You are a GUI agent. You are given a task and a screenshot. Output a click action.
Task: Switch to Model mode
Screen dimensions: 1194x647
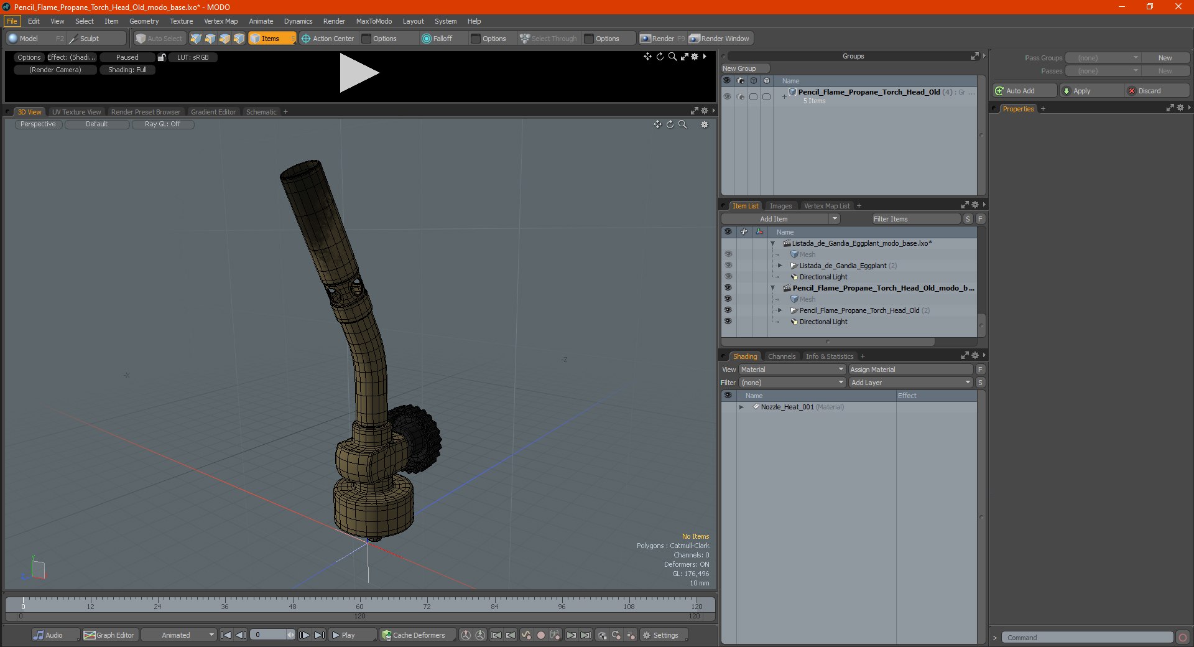click(x=29, y=39)
